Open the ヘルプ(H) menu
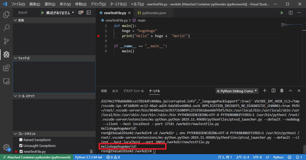This screenshot has height=160, width=306. 137,4
